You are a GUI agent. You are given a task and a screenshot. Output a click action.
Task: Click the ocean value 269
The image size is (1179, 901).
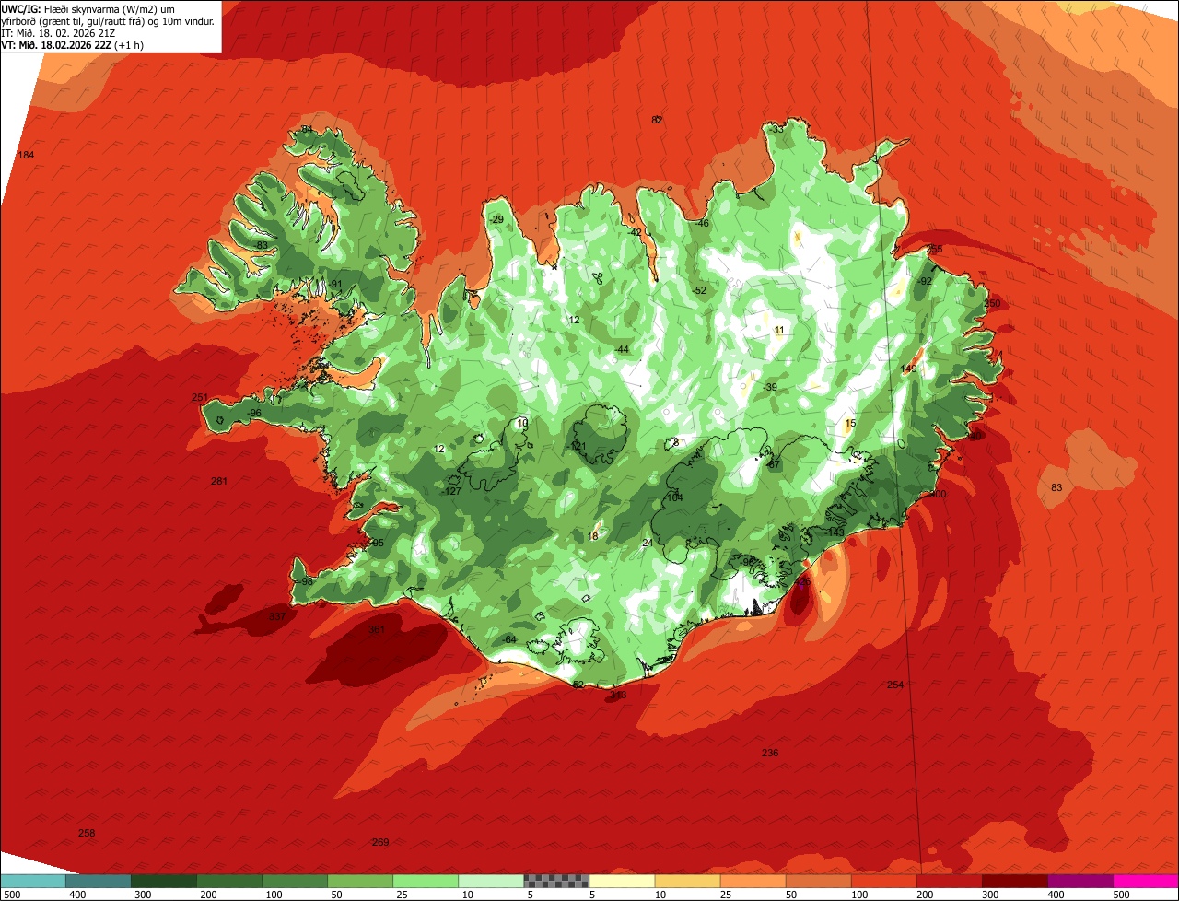coord(379,842)
